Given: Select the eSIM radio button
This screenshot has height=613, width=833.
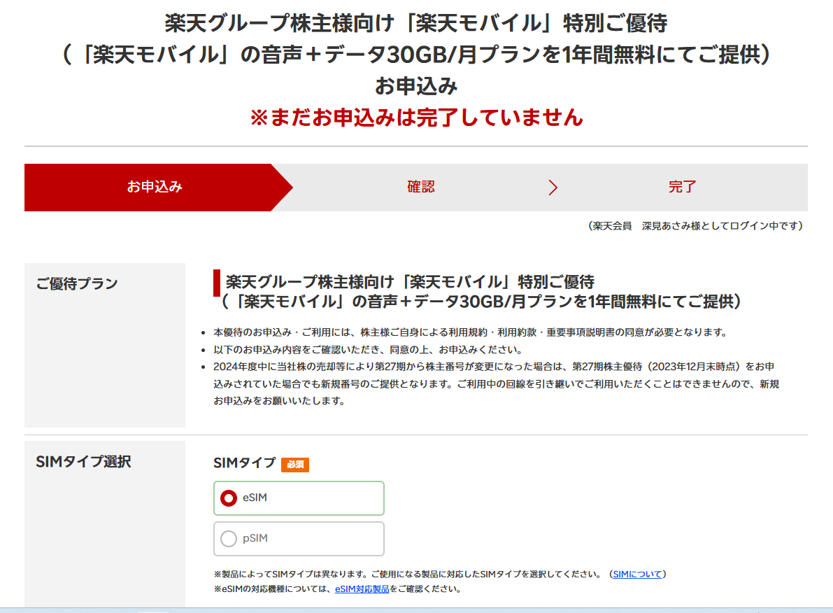Looking at the screenshot, I should pos(229,498).
